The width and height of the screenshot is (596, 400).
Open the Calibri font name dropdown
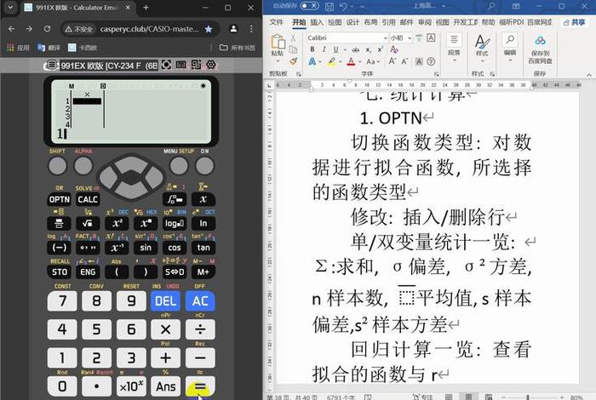click(x=386, y=38)
